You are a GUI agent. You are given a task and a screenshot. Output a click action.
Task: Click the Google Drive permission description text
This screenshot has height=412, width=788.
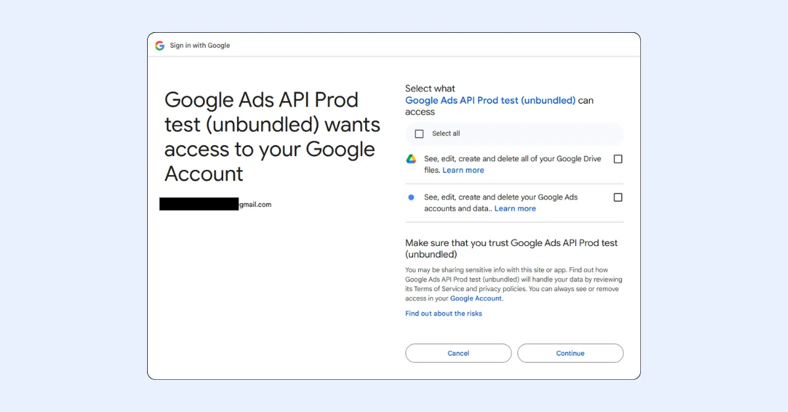[x=512, y=164]
